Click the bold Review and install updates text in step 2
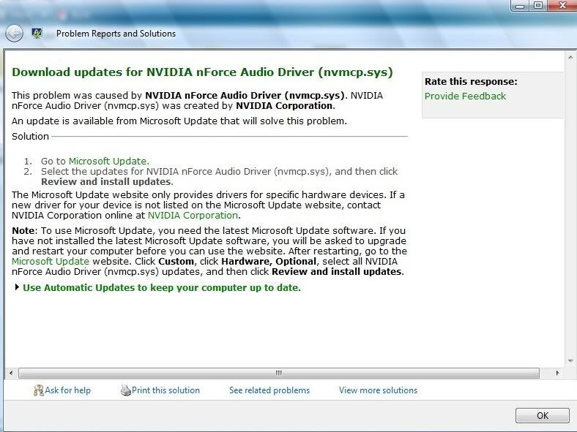The height and width of the screenshot is (432, 577). [x=106, y=182]
